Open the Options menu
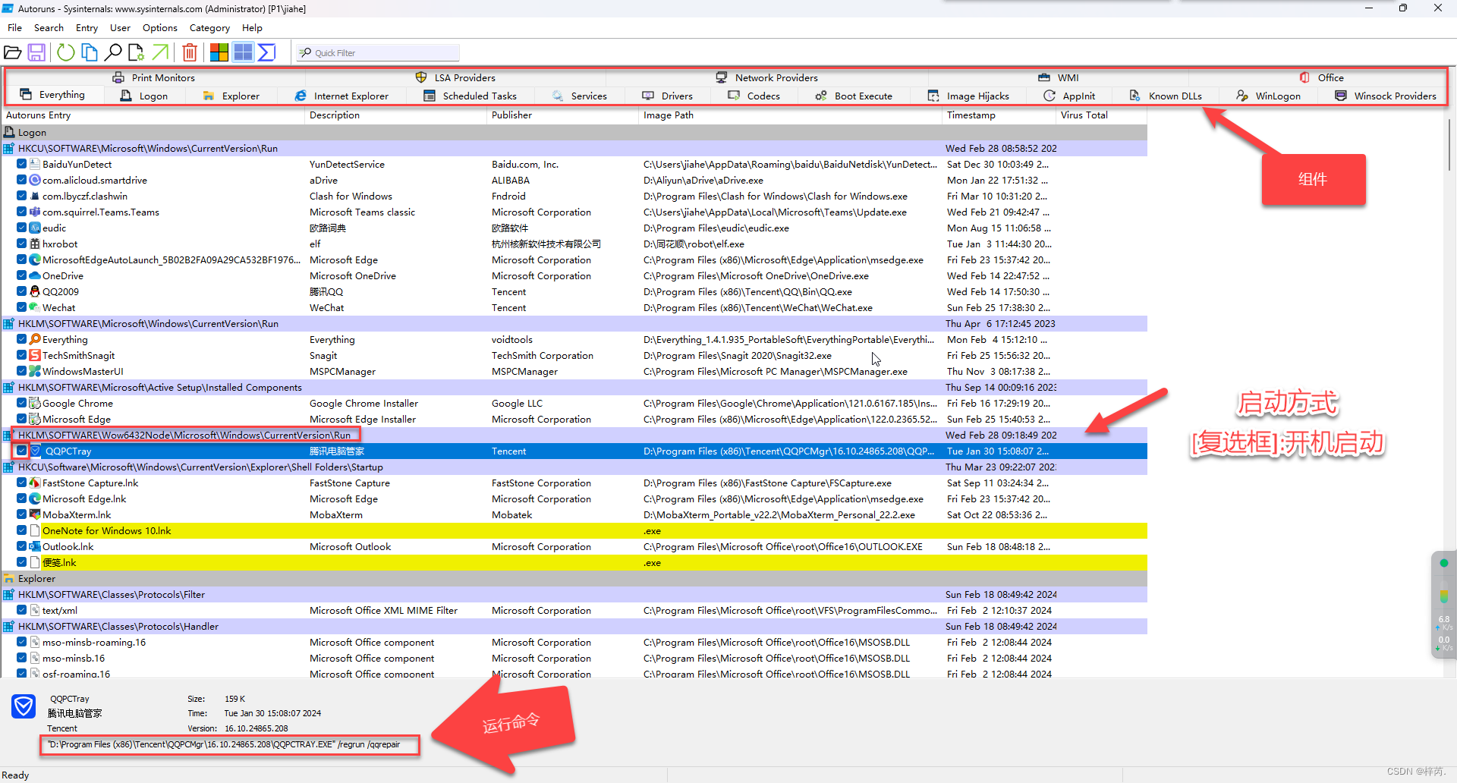The width and height of the screenshot is (1457, 783). pyautogui.click(x=160, y=28)
